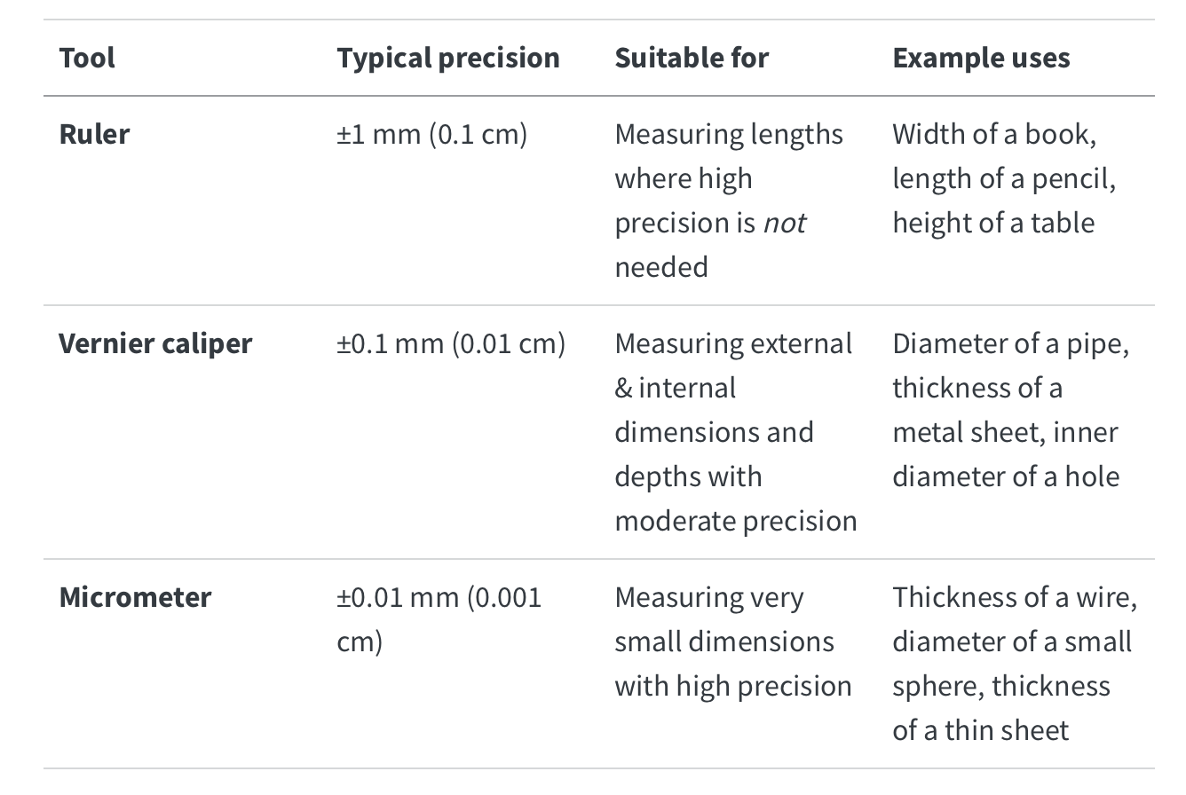
Task: Select the Micrometer row label
Action: pos(135,597)
